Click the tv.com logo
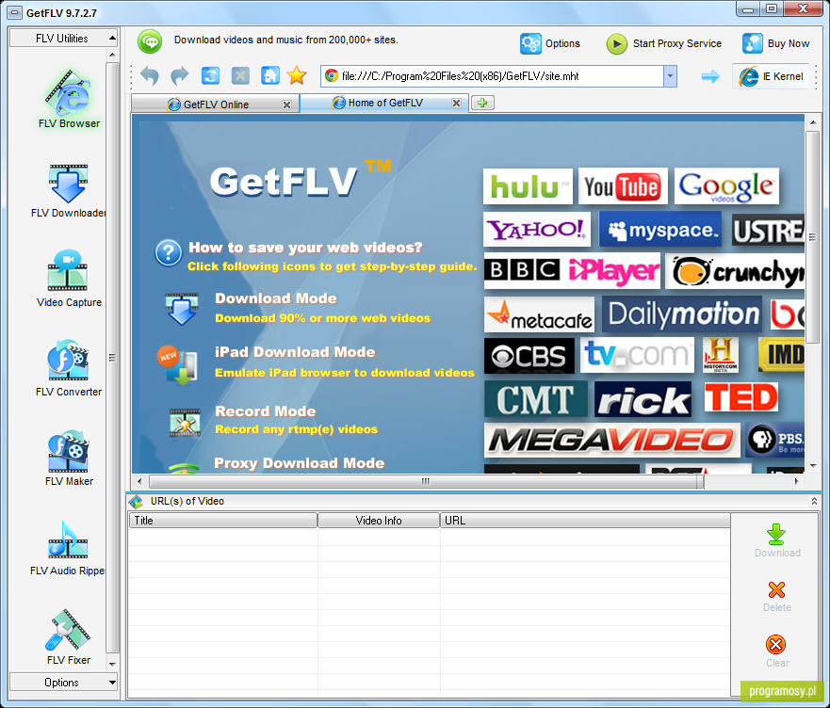This screenshot has height=708, width=830. point(638,355)
